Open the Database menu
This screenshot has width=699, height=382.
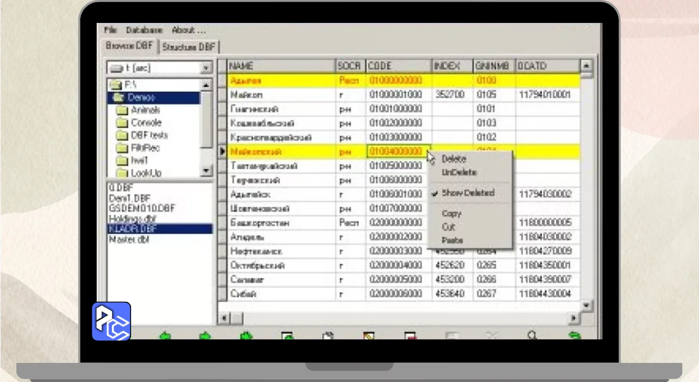coord(144,30)
